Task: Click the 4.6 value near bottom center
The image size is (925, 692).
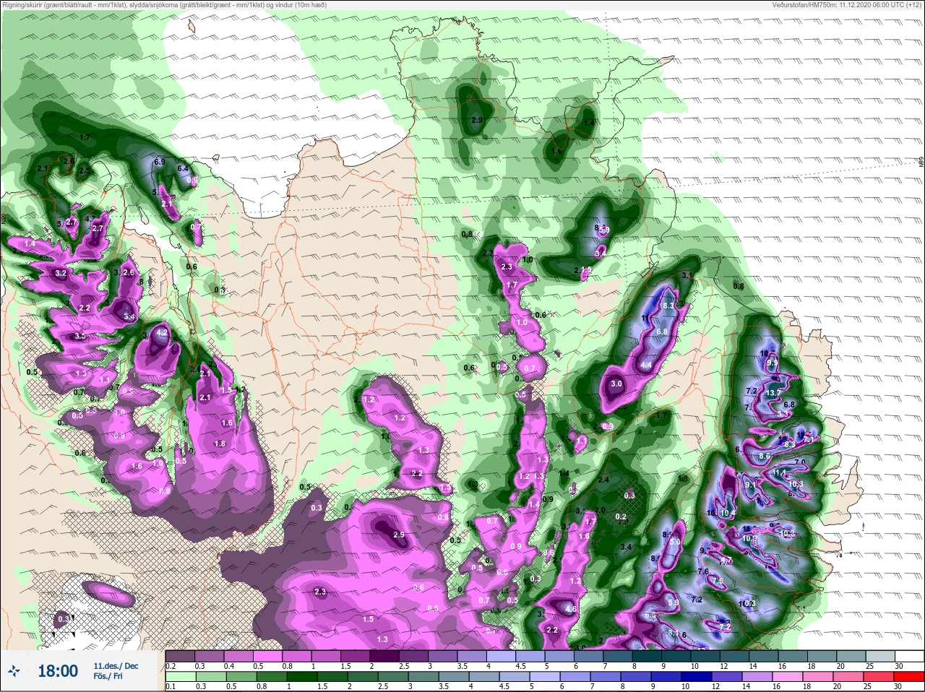Action: [571, 610]
